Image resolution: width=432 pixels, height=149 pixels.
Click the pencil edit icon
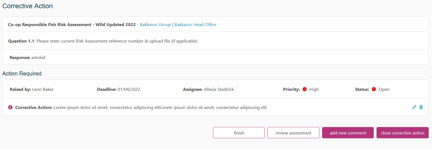coord(414,107)
